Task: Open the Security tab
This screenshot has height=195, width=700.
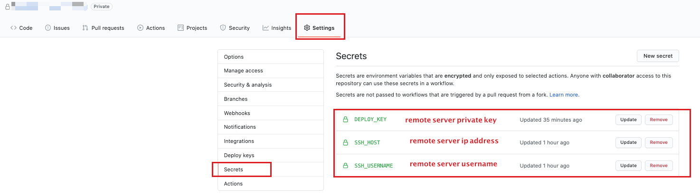Action: coord(235,28)
